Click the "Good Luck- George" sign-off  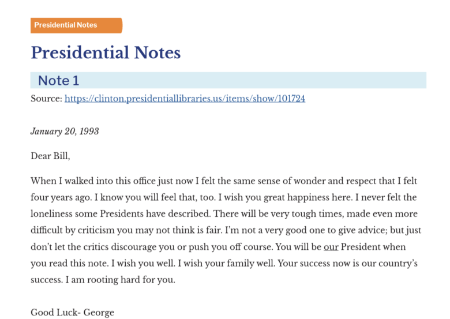coord(72,313)
